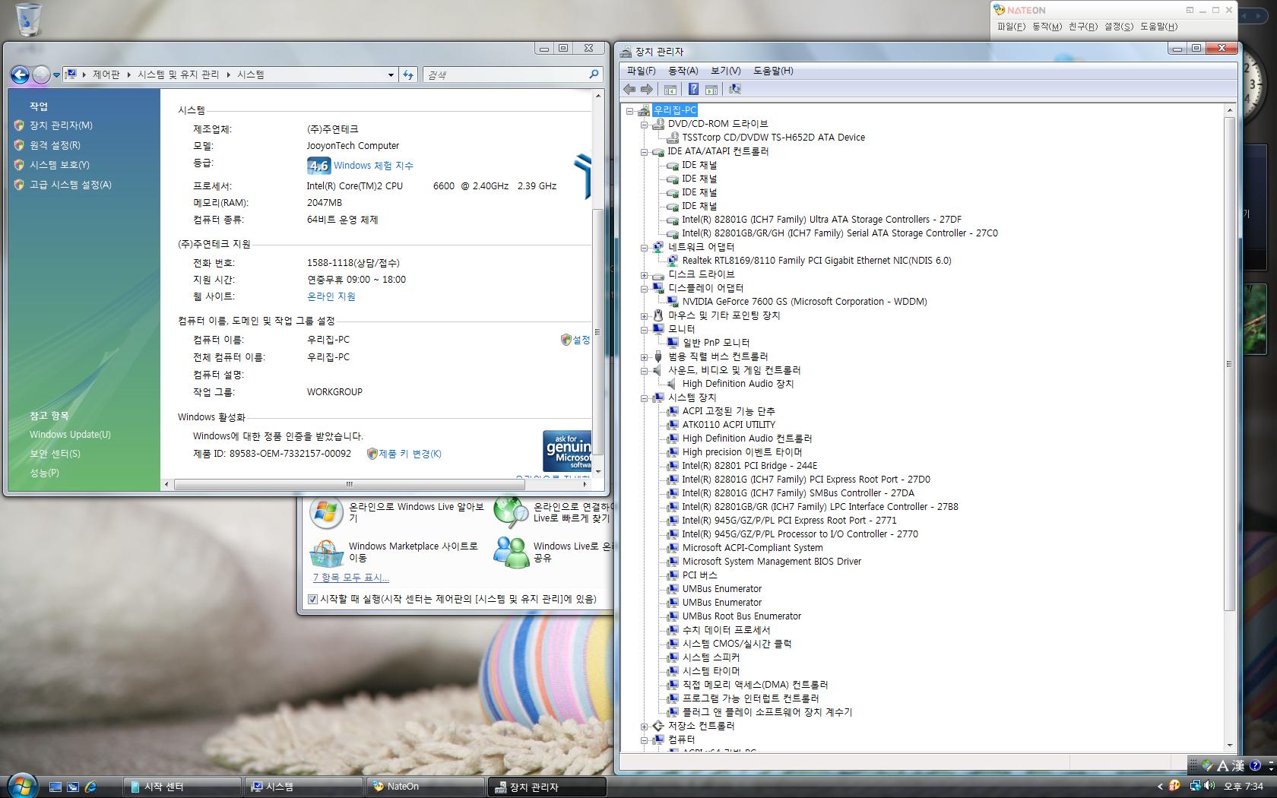This screenshot has width=1277, height=798.
Task: Collapse the 디스플레이 어댑터 node
Action: [x=644, y=289]
